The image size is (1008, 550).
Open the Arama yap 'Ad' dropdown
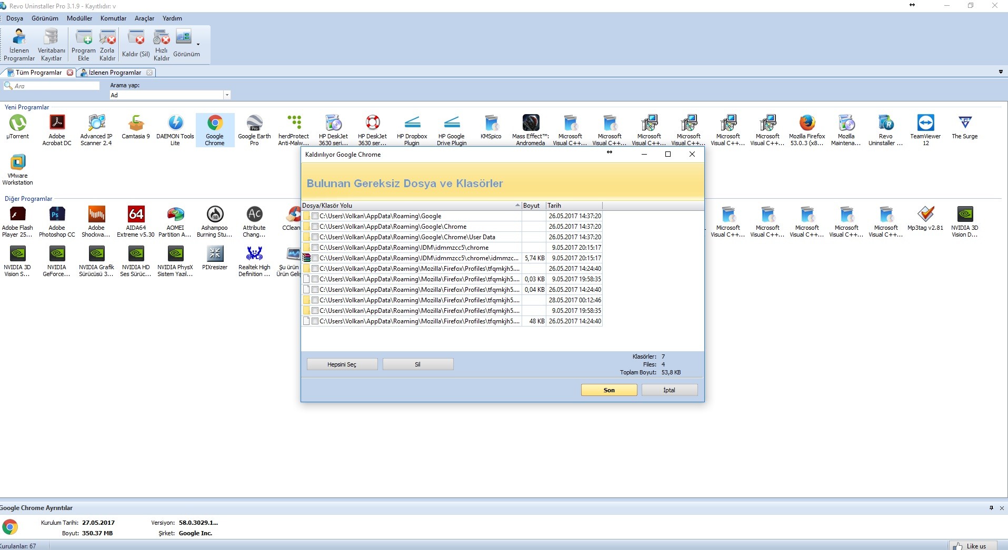point(227,95)
